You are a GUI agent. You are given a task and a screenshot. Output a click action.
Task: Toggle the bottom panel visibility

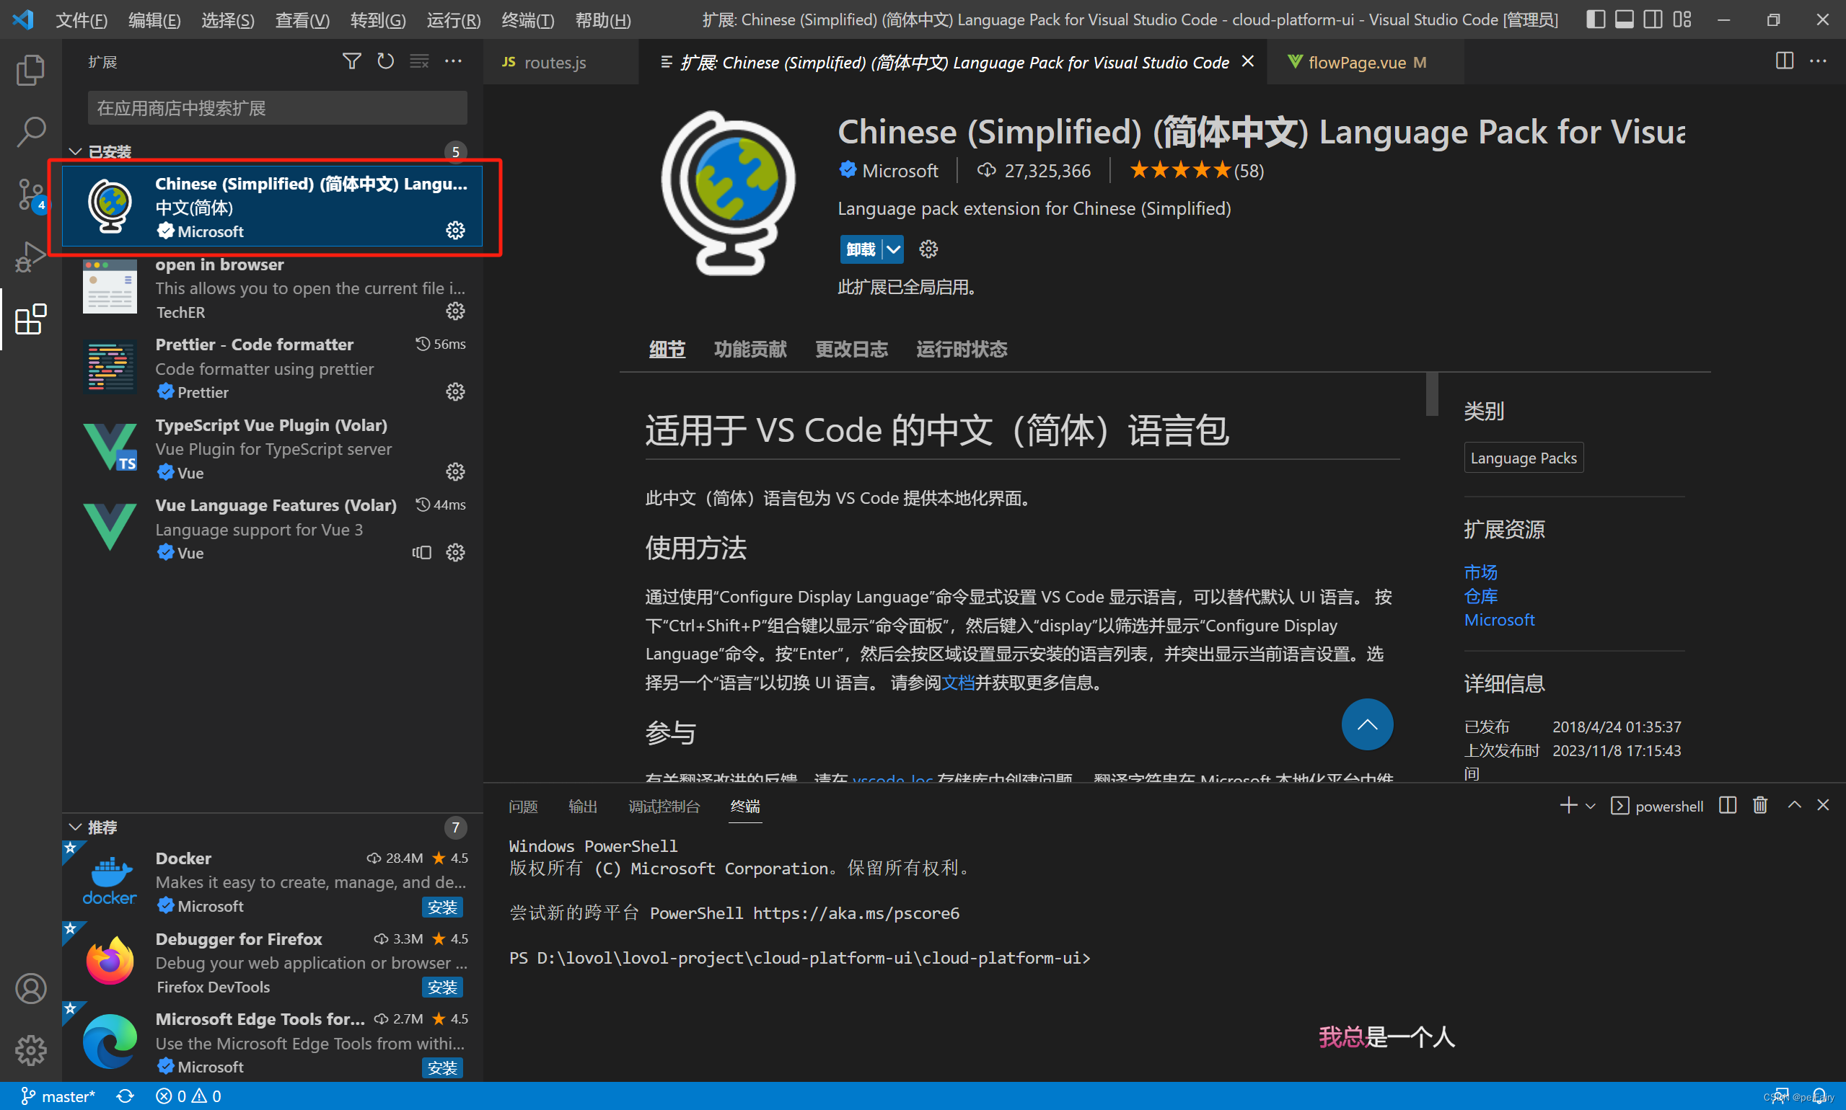tap(1624, 19)
